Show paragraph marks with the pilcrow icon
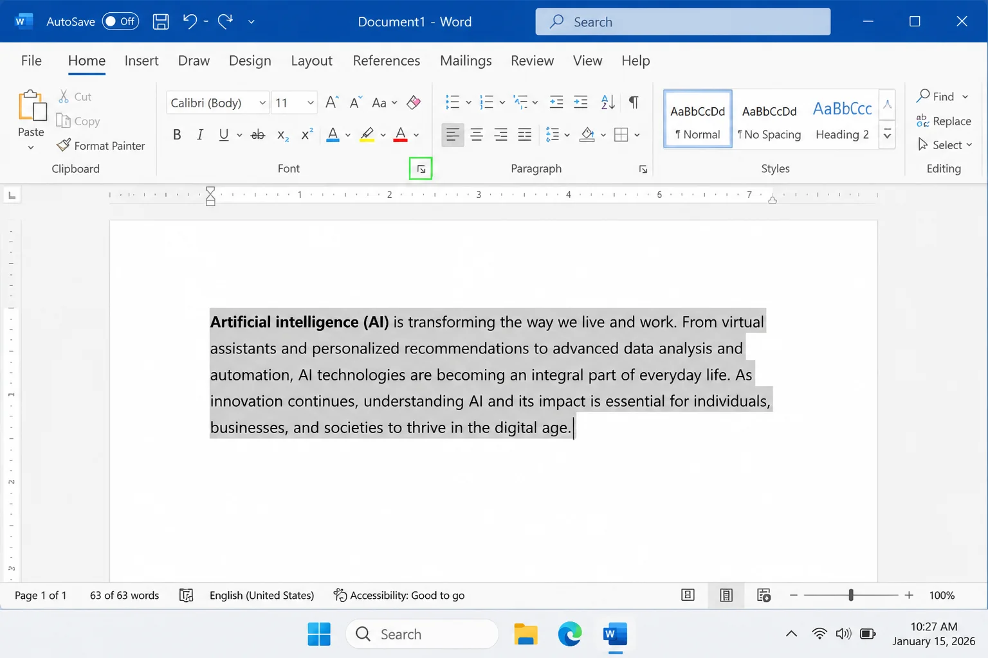 click(634, 102)
